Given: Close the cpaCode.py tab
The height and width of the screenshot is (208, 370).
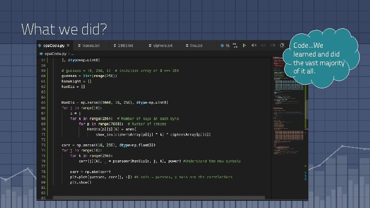Looking at the screenshot, I should (x=68, y=45).
